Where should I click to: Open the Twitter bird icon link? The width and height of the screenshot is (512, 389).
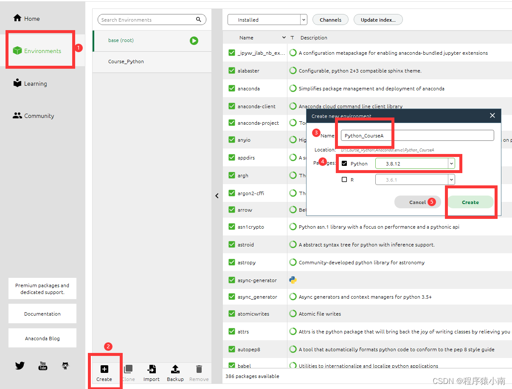(20, 366)
